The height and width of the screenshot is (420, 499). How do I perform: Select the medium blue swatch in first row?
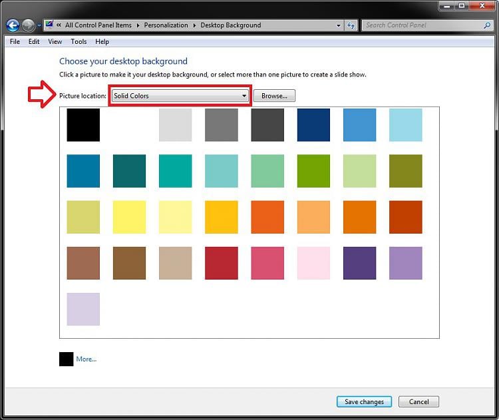[359, 125]
